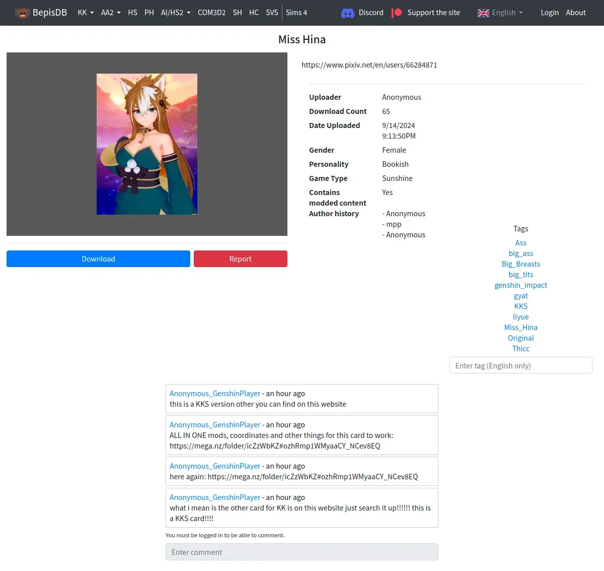The image size is (604, 571).
Task: Click the Login link
Action: (550, 13)
